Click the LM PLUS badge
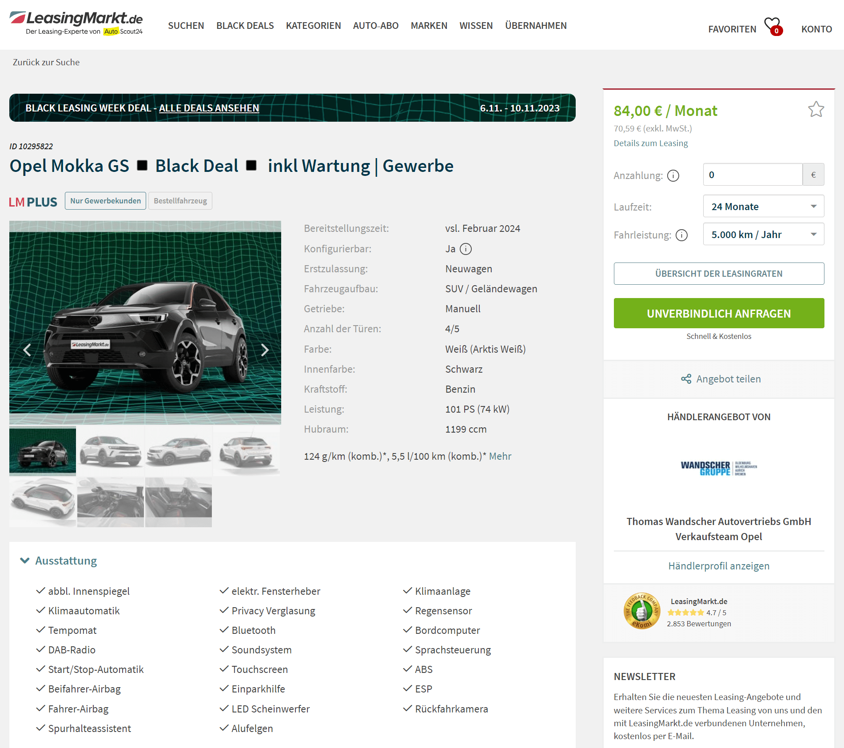The width and height of the screenshot is (844, 748). (x=33, y=202)
